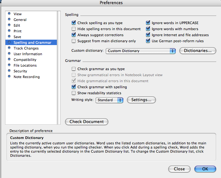The width and height of the screenshot is (221, 178).
Task: Select Print in the preferences list
Action: point(31,31)
